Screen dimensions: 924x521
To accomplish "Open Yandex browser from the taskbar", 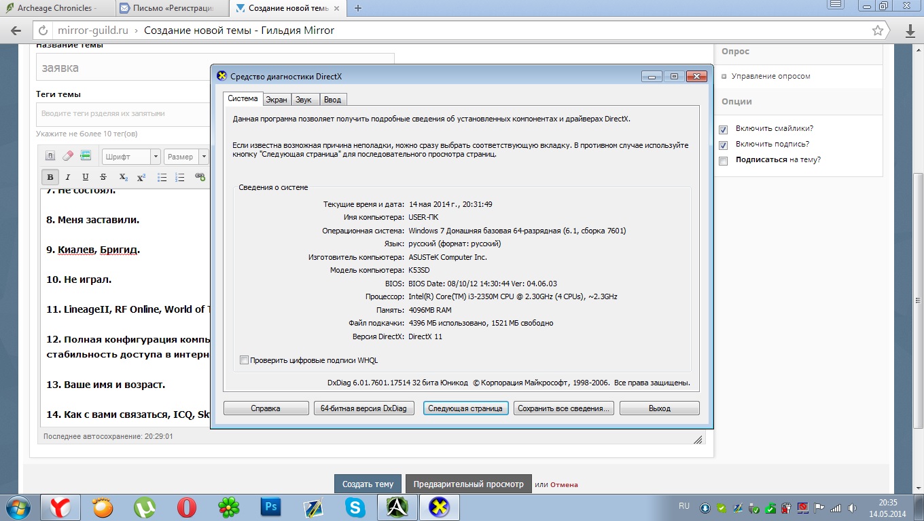I will click(x=60, y=507).
